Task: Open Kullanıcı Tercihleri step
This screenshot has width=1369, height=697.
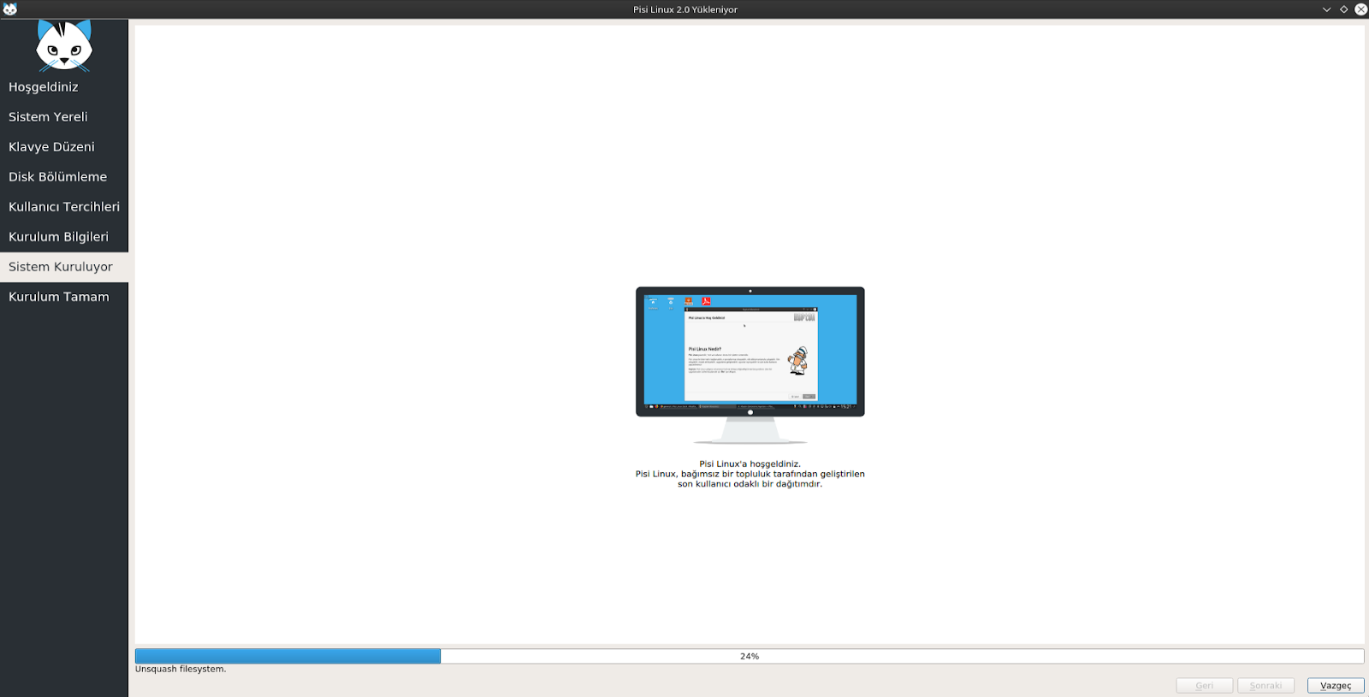Action: coord(64,207)
